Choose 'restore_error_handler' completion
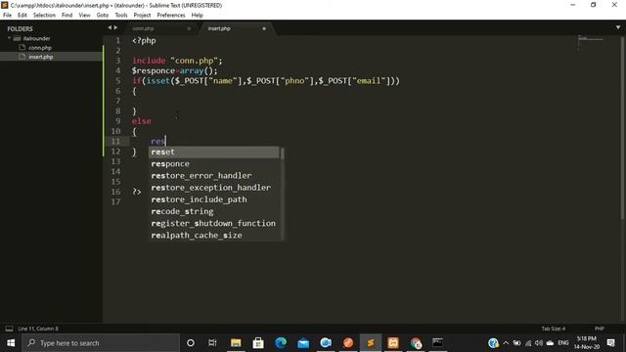 214,176
